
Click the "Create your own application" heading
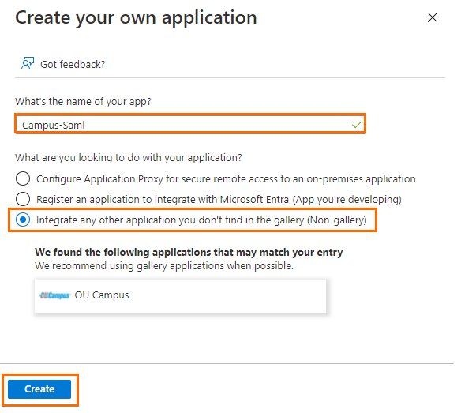(136, 17)
